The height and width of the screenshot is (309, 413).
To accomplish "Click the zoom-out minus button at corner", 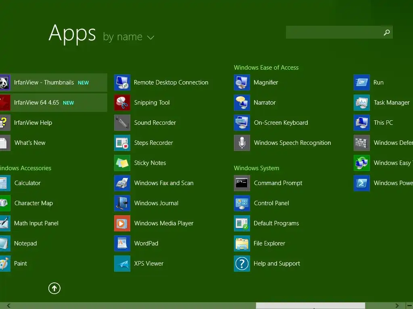I will pos(409,306).
